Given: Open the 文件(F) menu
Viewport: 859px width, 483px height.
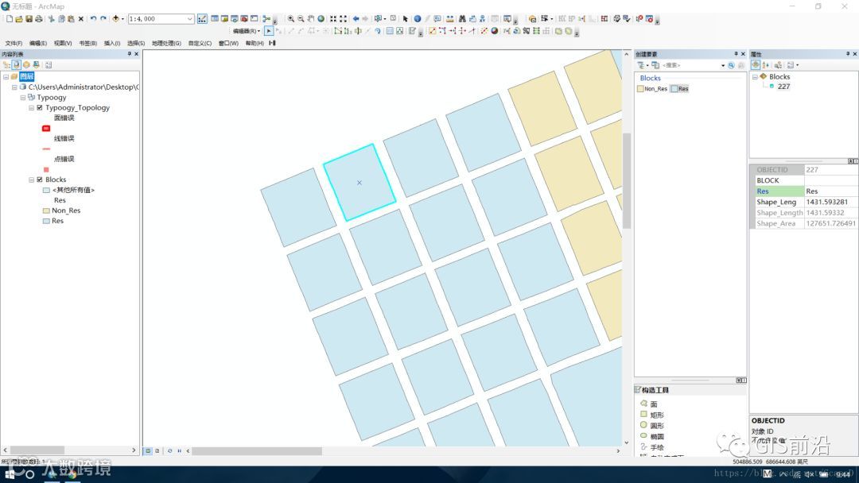Looking at the screenshot, I should 14,43.
